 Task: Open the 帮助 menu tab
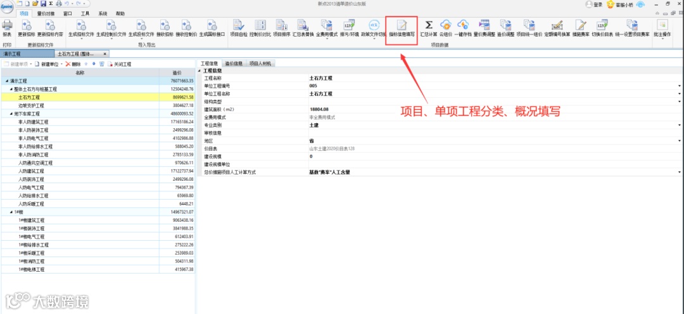[x=120, y=13]
